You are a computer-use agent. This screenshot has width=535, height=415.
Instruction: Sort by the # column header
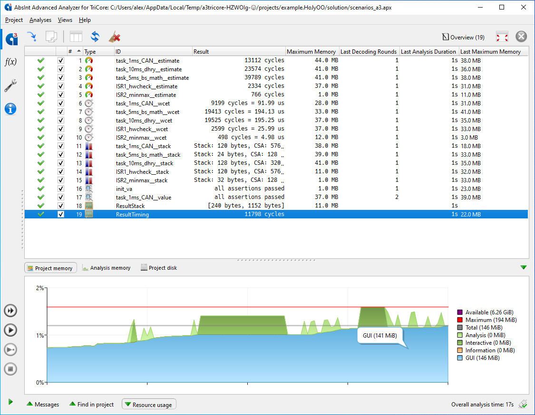pyautogui.click(x=74, y=51)
